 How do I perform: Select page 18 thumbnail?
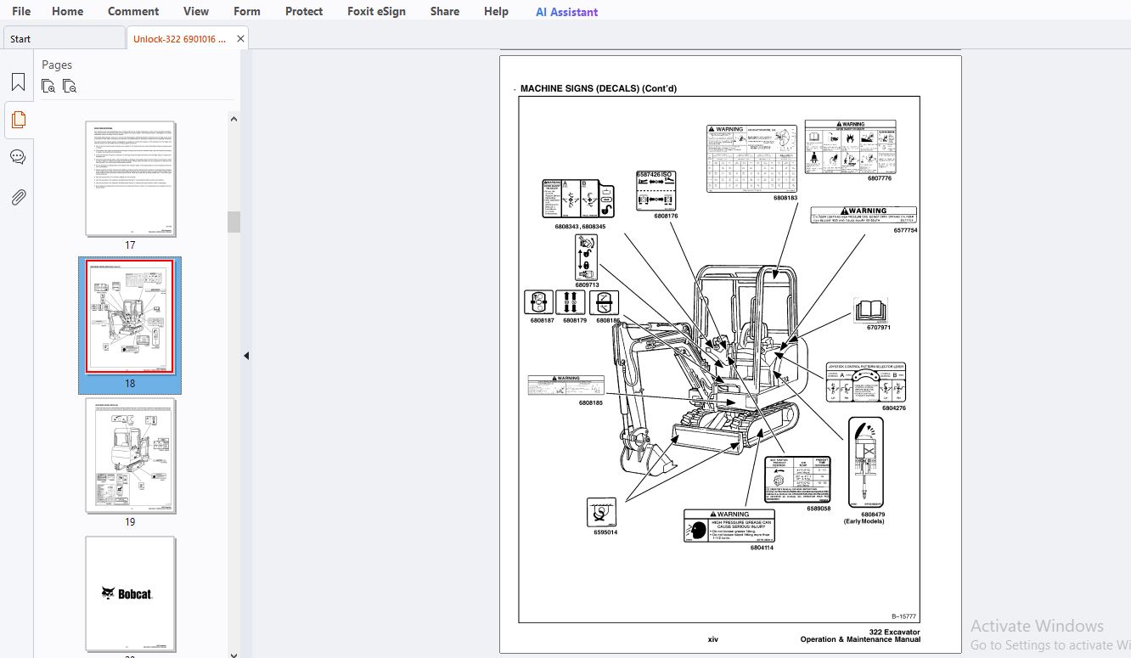coord(130,318)
